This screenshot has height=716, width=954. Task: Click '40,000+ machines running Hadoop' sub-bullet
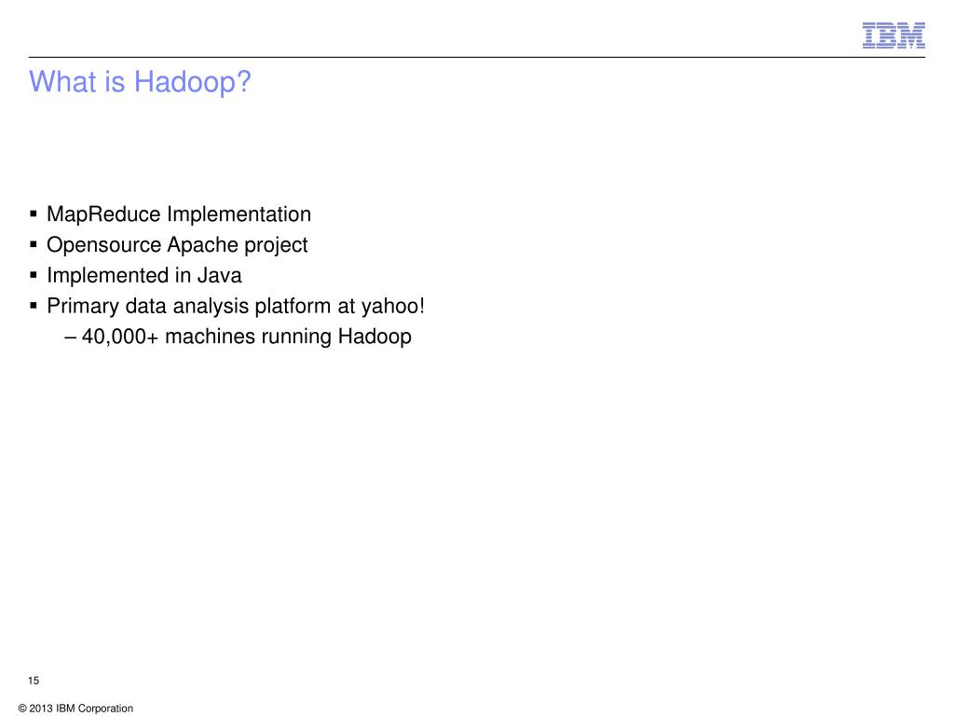click(x=246, y=336)
